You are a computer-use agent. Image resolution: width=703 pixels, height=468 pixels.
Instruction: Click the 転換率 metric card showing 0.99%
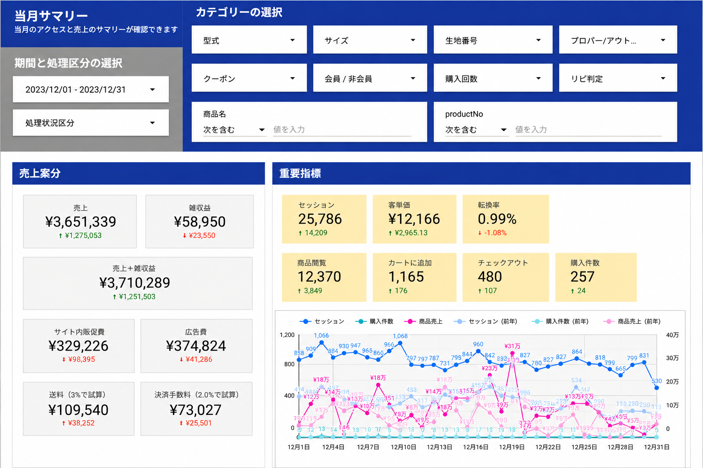click(506, 219)
